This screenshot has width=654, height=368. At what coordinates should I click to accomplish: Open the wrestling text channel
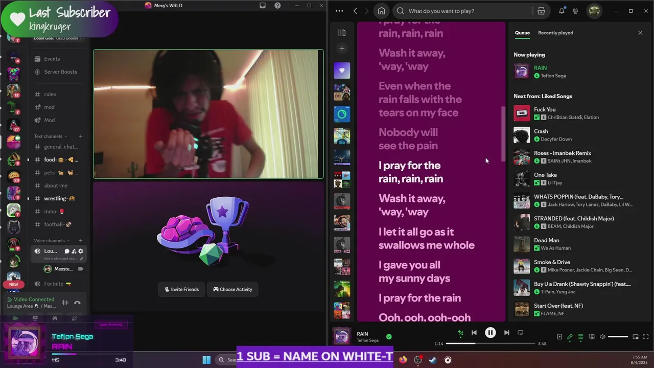tap(59, 198)
